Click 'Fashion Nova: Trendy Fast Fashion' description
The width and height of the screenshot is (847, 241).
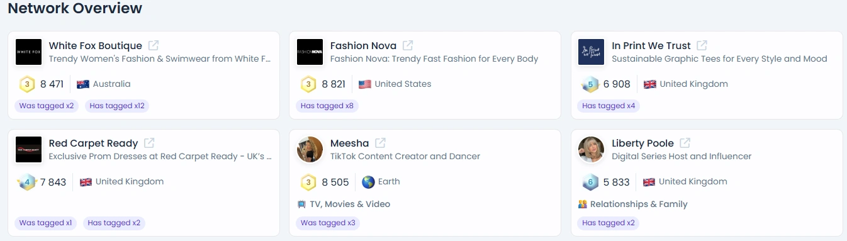tap(434, 59)
